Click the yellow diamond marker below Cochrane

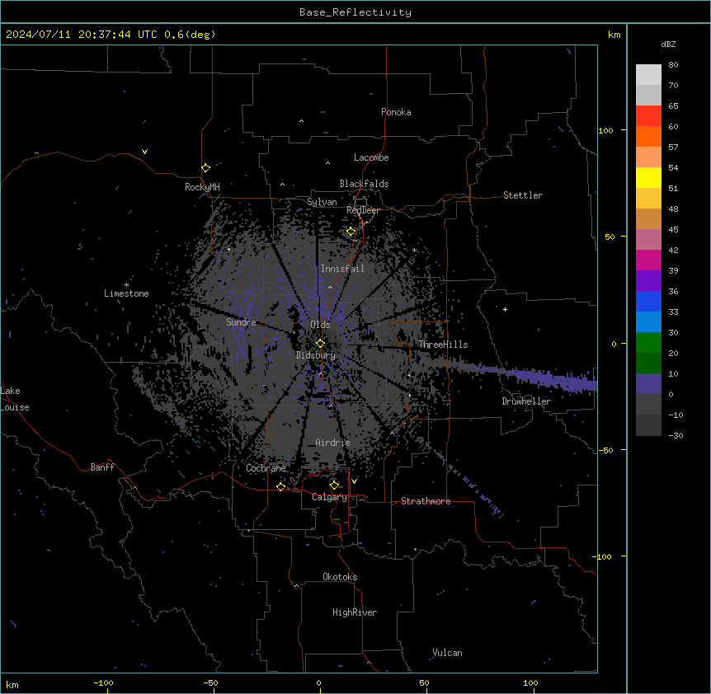point(280,486)
